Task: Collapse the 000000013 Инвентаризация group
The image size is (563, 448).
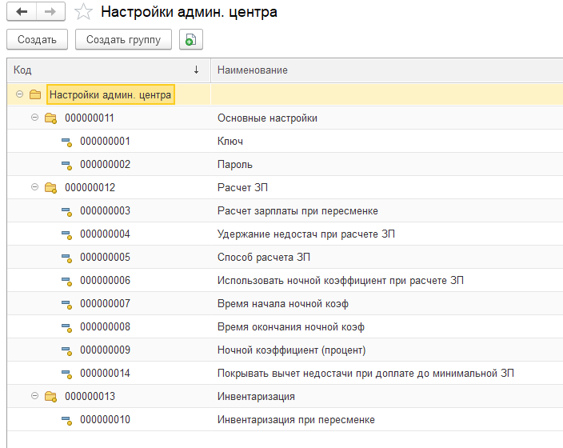Action: 34,396
